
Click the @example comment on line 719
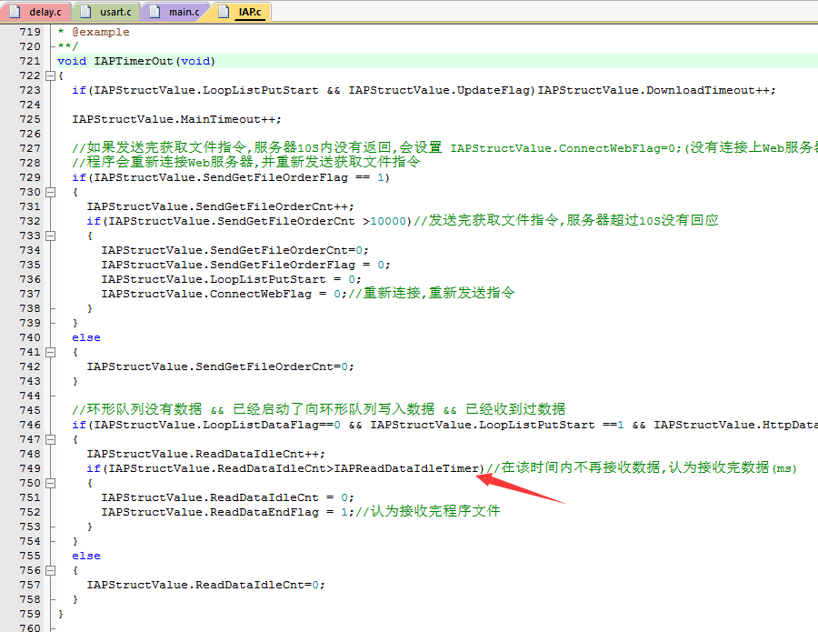101,32
